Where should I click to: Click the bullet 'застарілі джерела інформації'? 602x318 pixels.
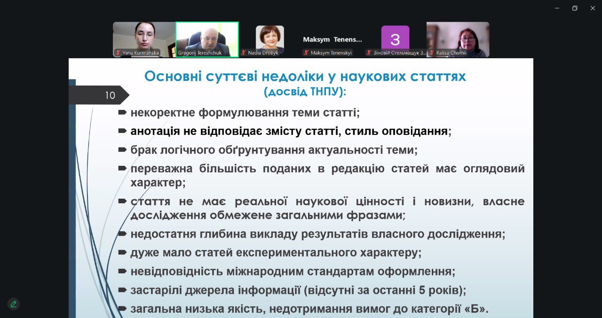click(x=298, y=290)
